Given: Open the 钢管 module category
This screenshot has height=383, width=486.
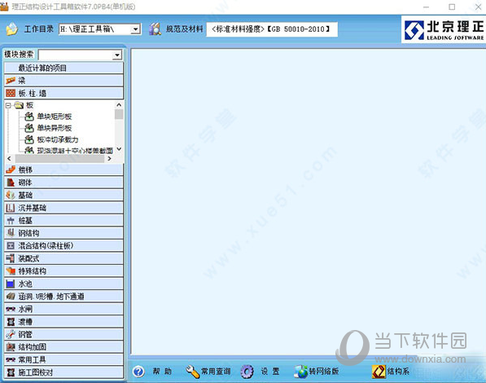Looking at the screenshot, I should (x=63, y=334).
